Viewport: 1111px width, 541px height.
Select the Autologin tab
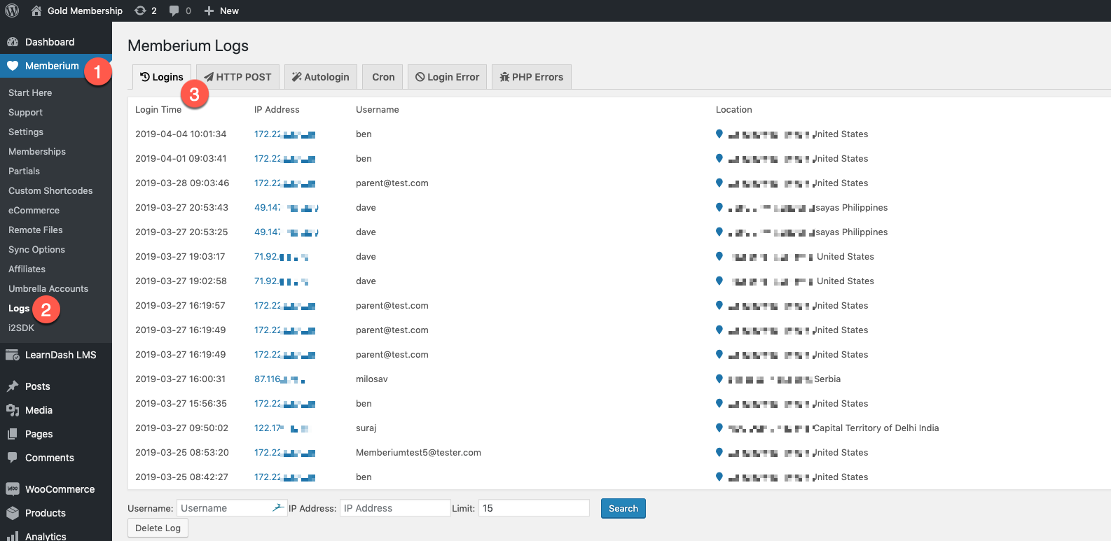point(321,77)
